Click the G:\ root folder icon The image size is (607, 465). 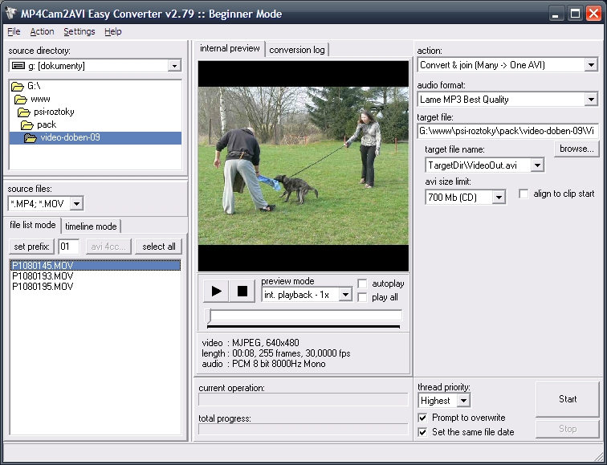18,86
